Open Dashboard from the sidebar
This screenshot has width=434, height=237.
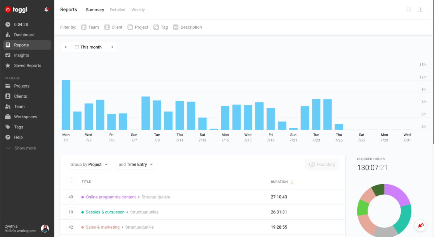tap(24, 35)
